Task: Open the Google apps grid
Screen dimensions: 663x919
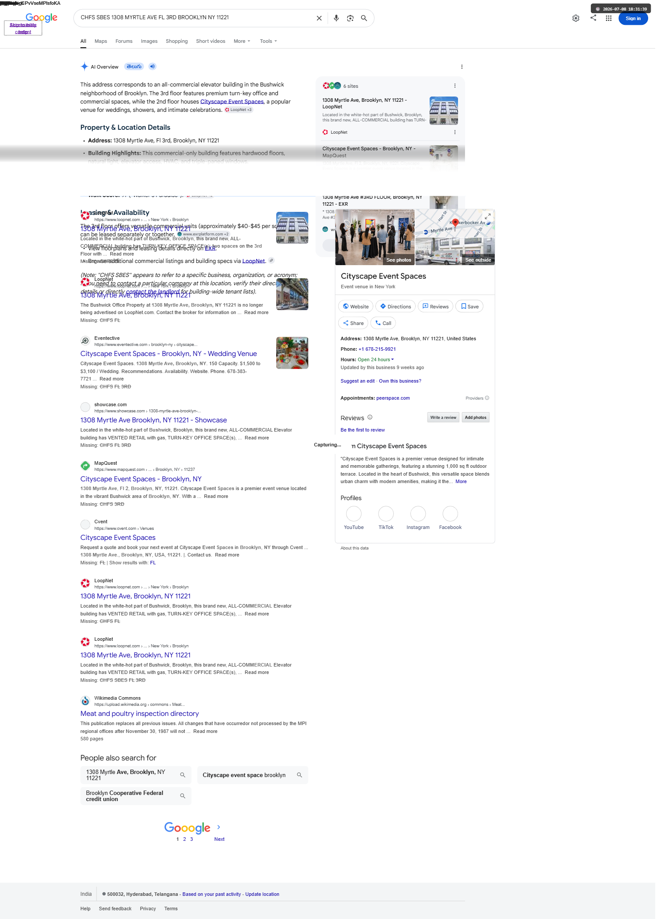Action: [608, 18]
